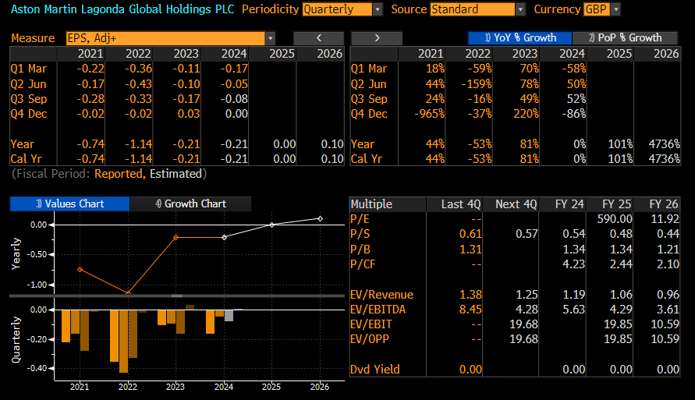The height and width of the screenshot is (400, 695).
Task: Select the Multiple column header
Action: pyautogui.click(x=371, y=204)
